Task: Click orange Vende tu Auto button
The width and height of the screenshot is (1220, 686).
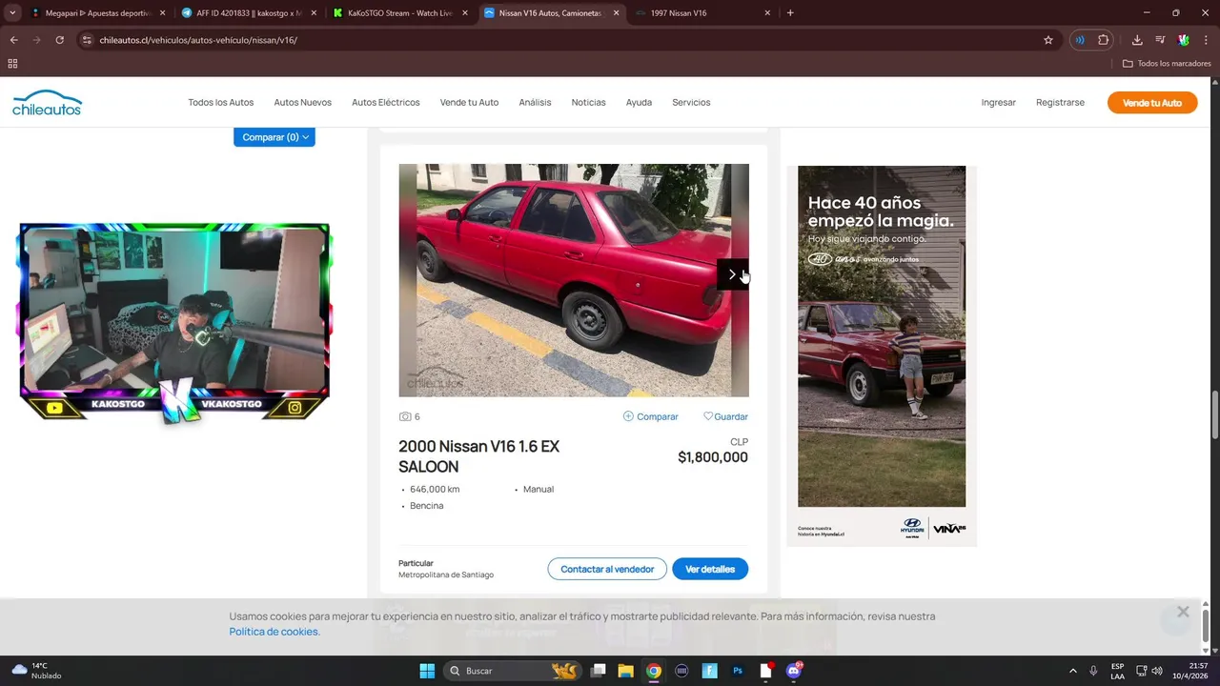Action: [x=1152, y=103]
